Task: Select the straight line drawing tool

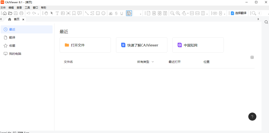Action: (x=87, y=13)
